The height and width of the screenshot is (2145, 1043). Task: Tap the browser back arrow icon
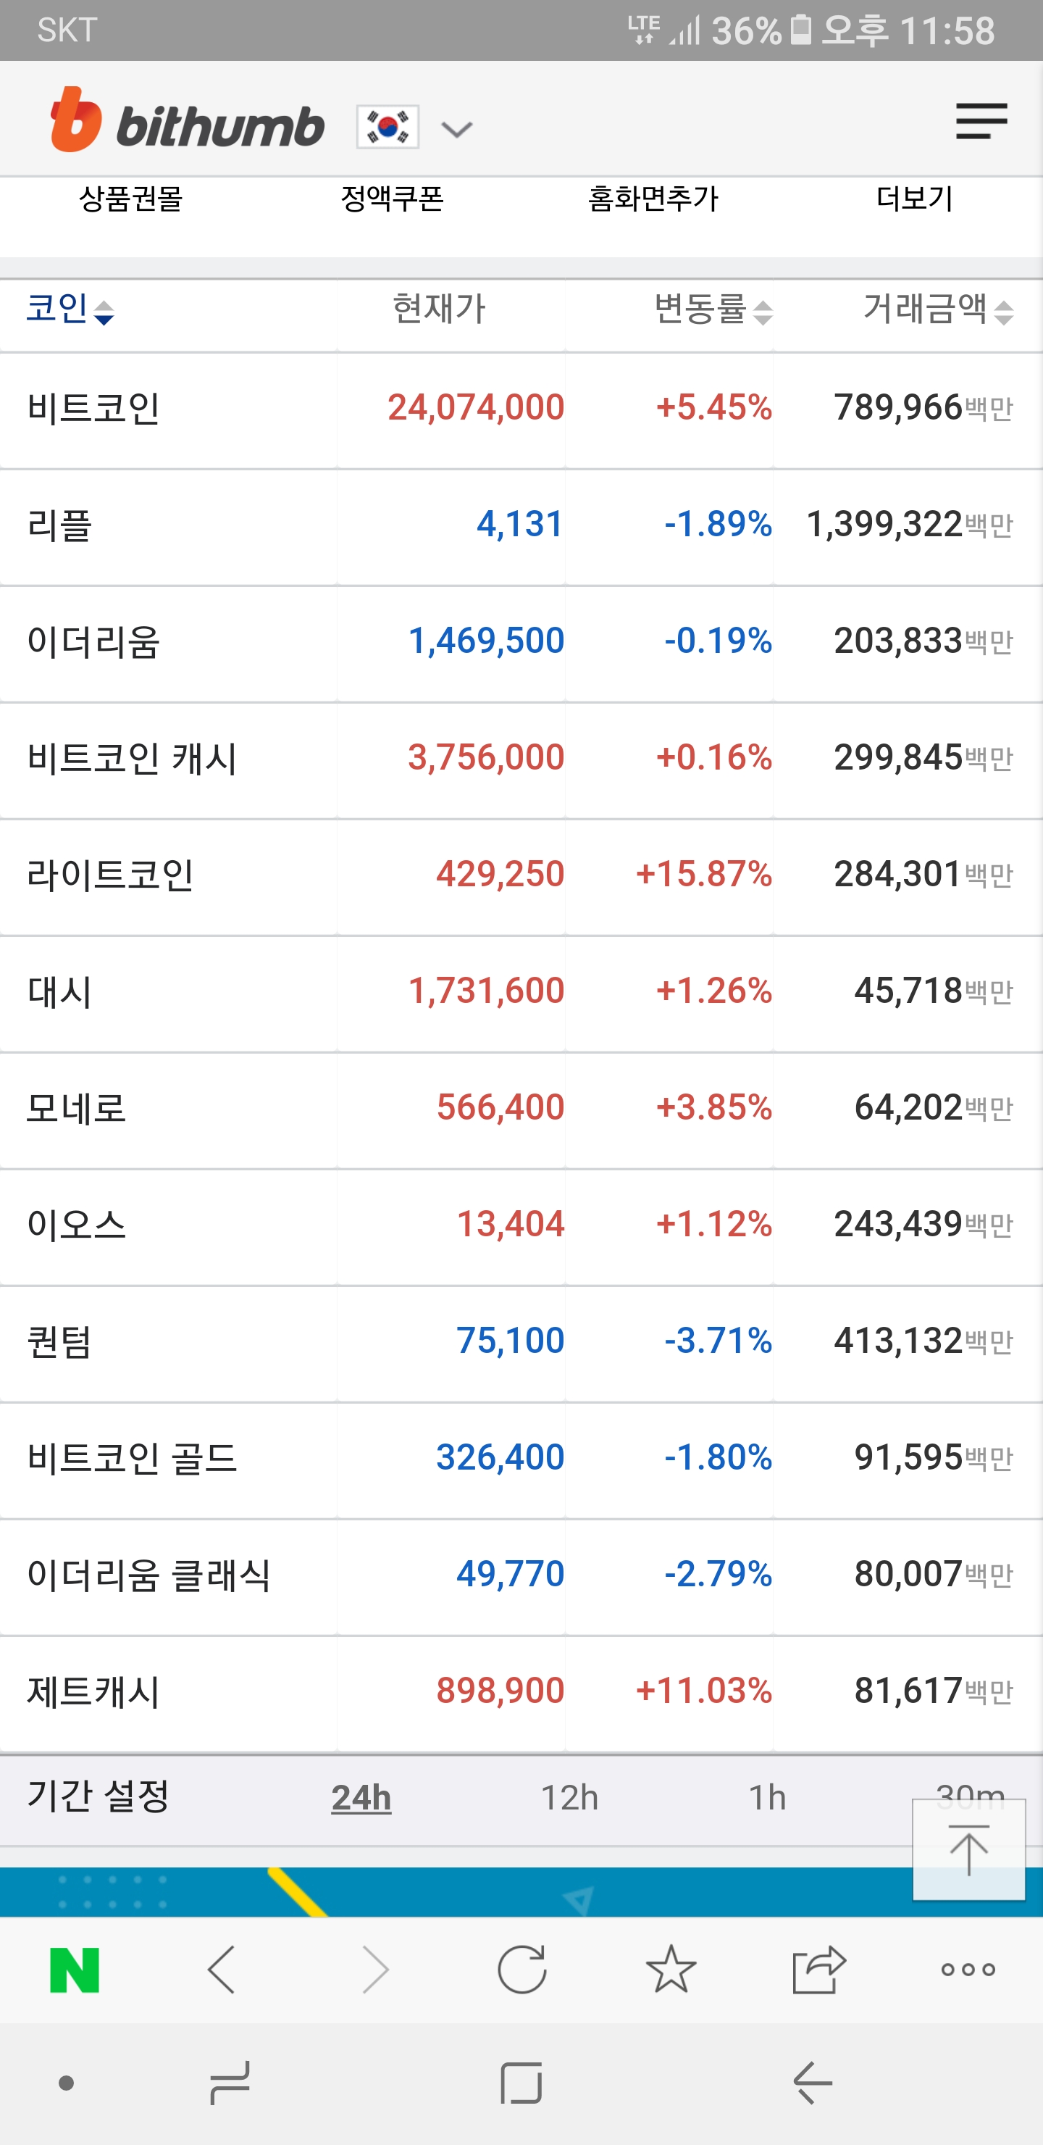pyautogui.click(x=223, y=1971)
